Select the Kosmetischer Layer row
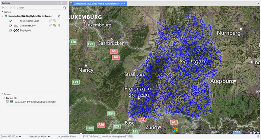 click(x=29, y=21)
